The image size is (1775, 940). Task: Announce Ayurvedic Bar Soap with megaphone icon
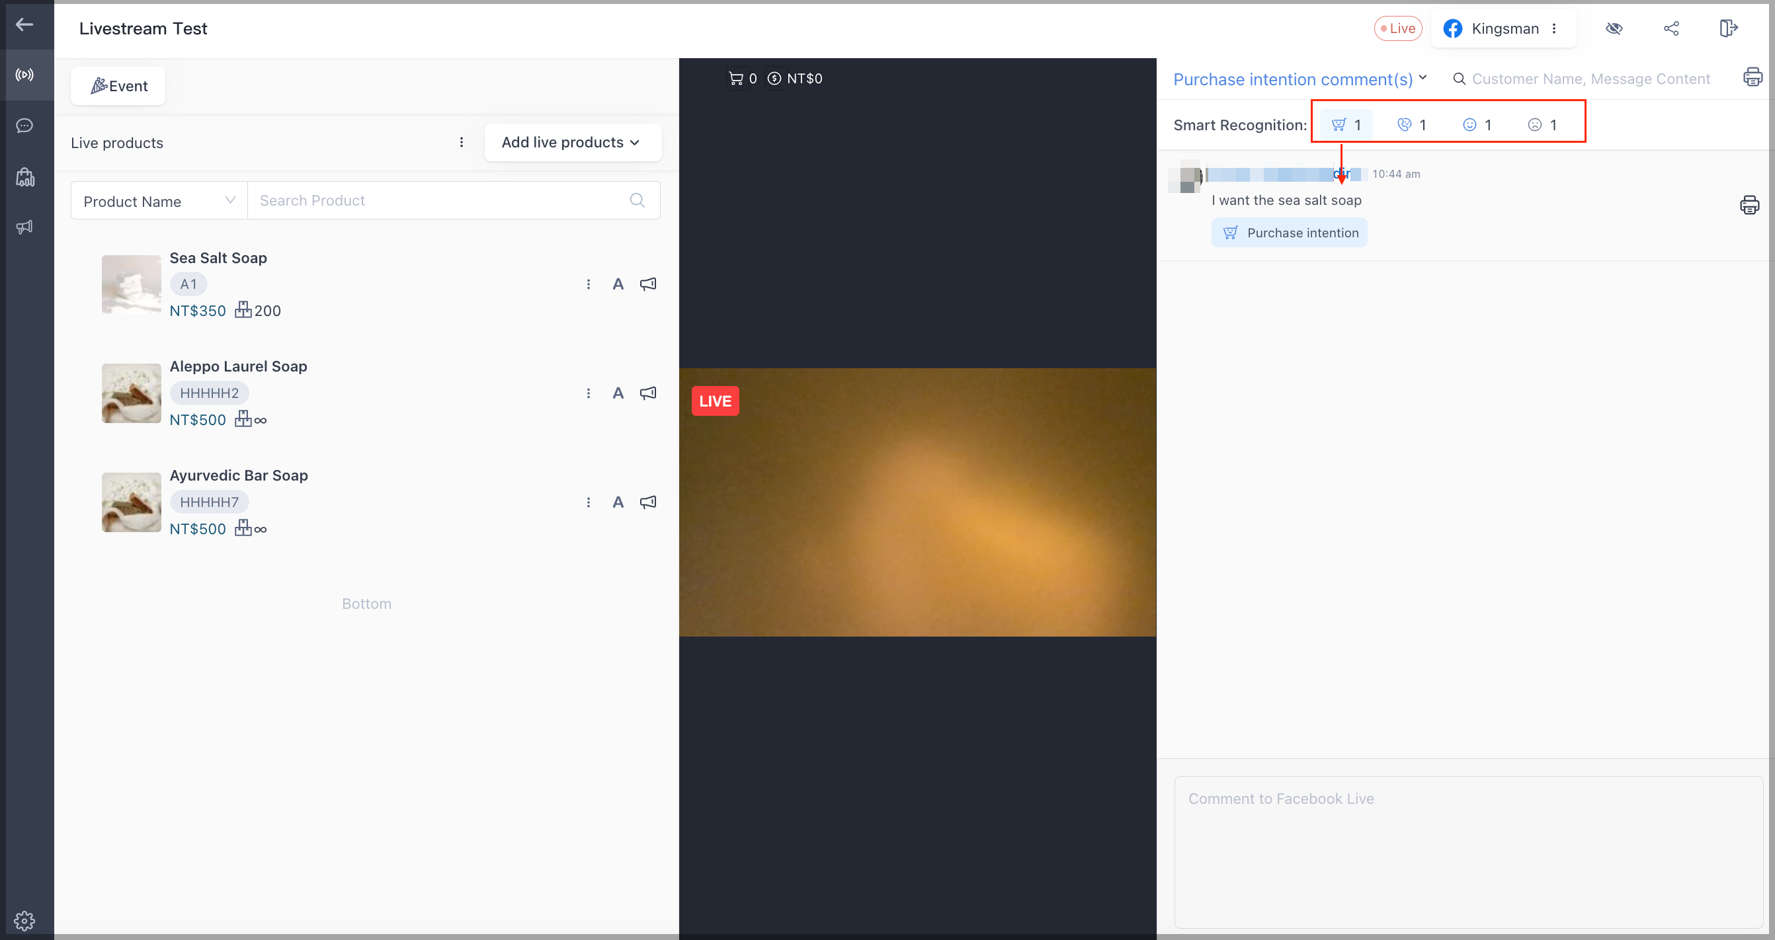coord(648,502)
